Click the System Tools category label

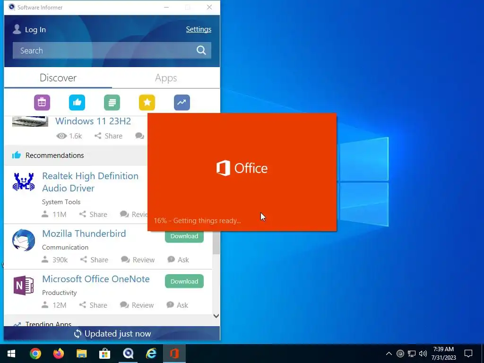click(x=61, y=202)
